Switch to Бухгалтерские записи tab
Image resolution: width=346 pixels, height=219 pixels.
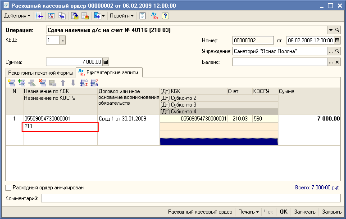pyautogui.click(x=109, y=72)
